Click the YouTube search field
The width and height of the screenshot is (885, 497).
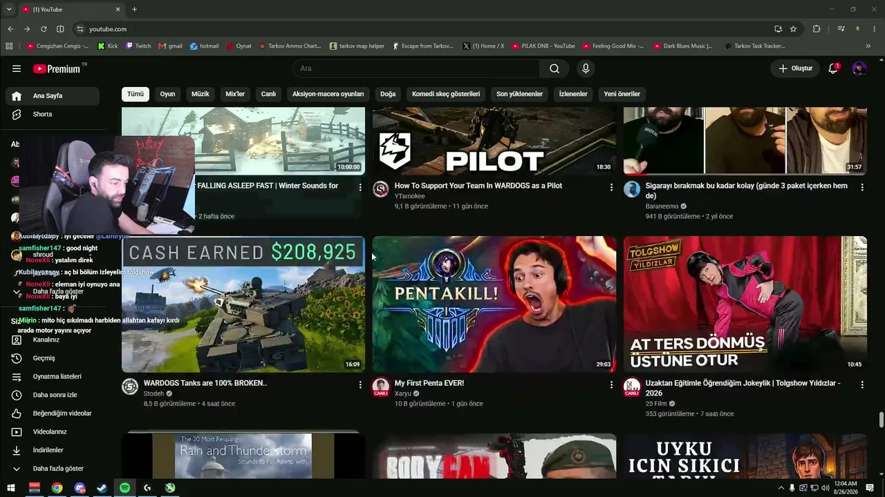[417, 68]
